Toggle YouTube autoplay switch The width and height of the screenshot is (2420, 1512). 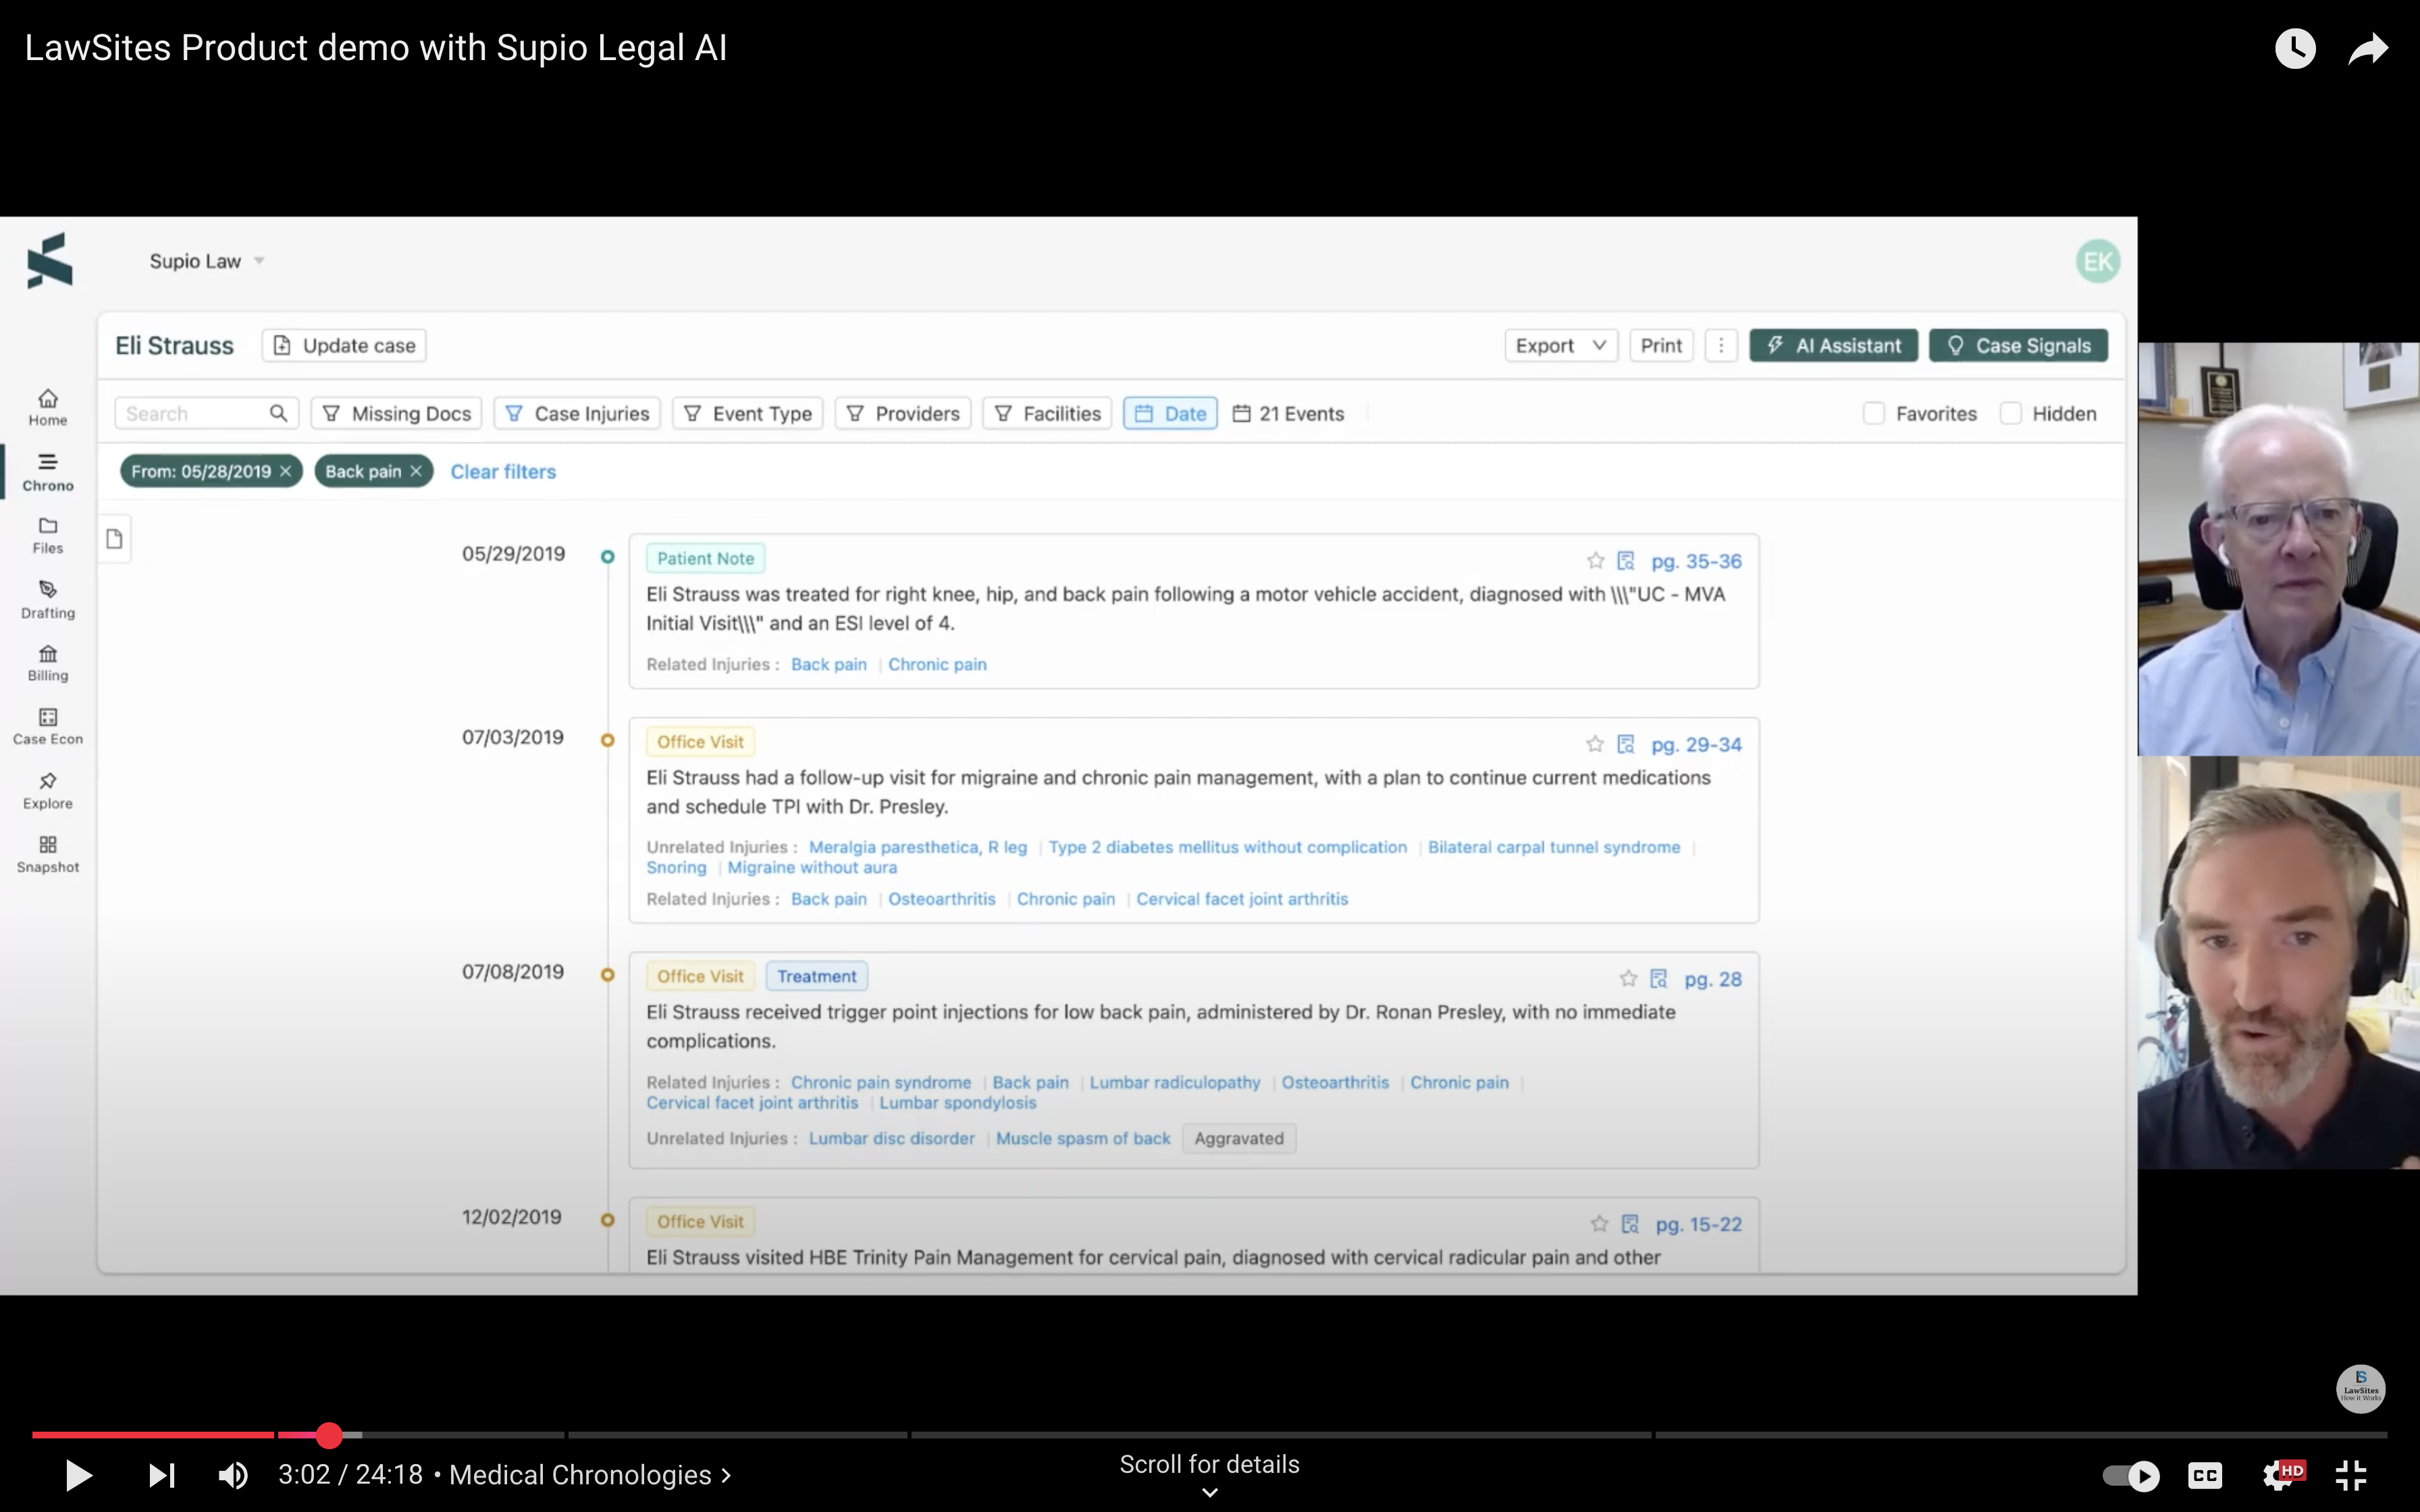pyautogui.click(x=2130, y=1475)
